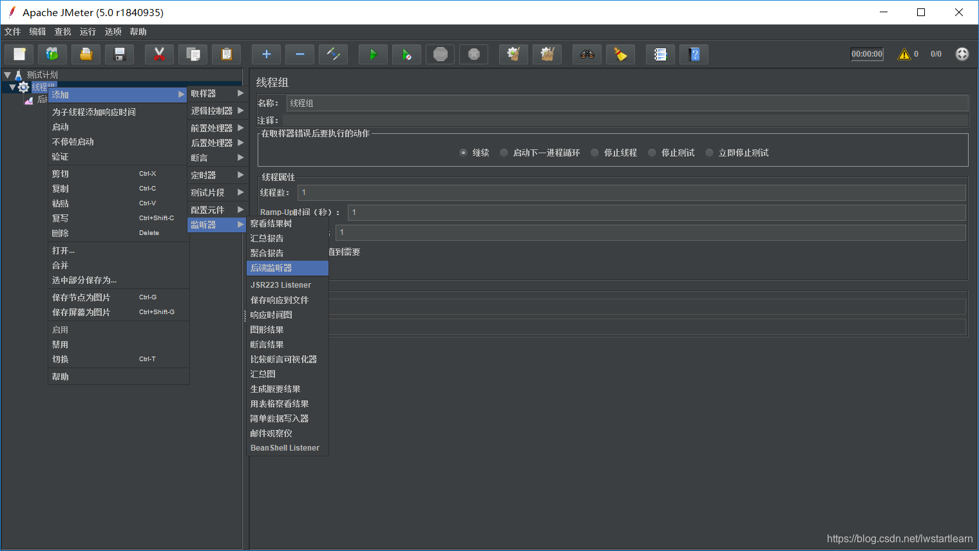This screenshot has width=979, height=551.
Task: Click the 名称 text field
Action: pyautogui.click(x=627, y=103)
